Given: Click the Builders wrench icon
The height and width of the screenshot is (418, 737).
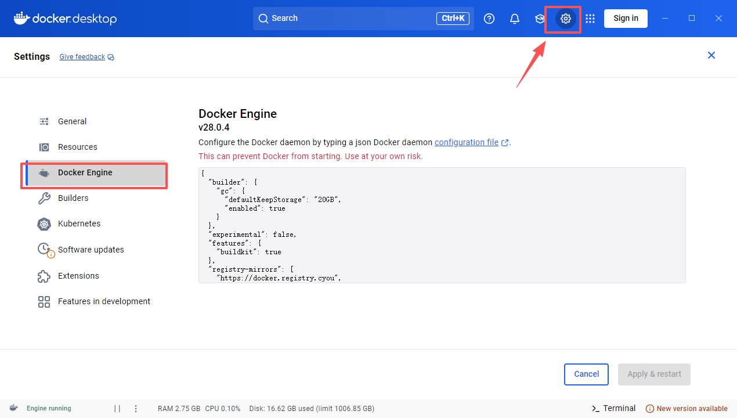Looking at the screenshot, I should coord(44,199).
